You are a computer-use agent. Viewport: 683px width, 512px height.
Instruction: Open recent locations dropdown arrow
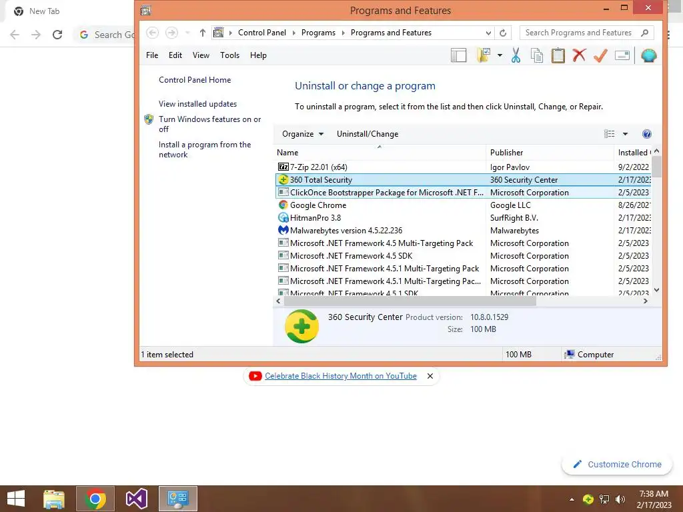click(187, 33)
